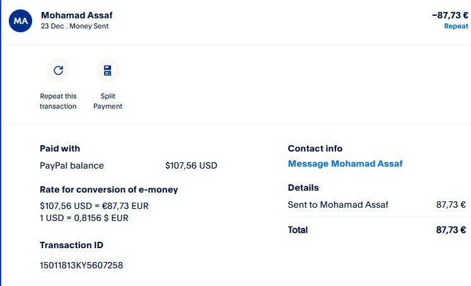471x286 pixels.
Task: Click the "Paid with" section heading
Action: click(60, 148)
